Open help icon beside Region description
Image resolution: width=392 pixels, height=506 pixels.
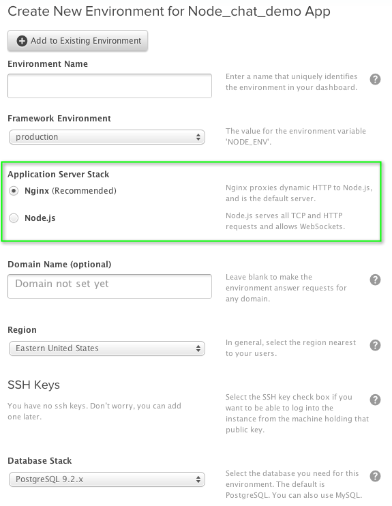pos(375,345)
